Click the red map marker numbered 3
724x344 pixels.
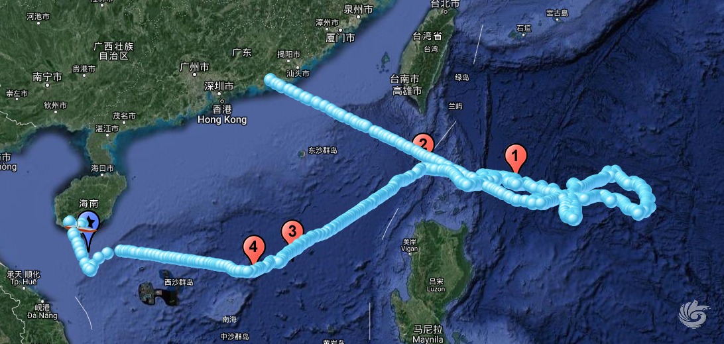[292, 232]
